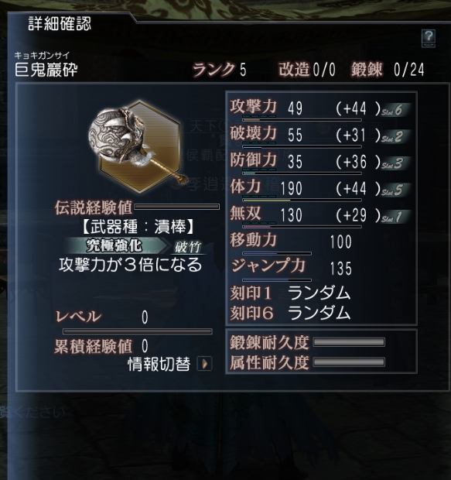Click the 武器種：潰棒 label
Screen dimensions: 451x480
pyautogui.click(x=138, y=227)
